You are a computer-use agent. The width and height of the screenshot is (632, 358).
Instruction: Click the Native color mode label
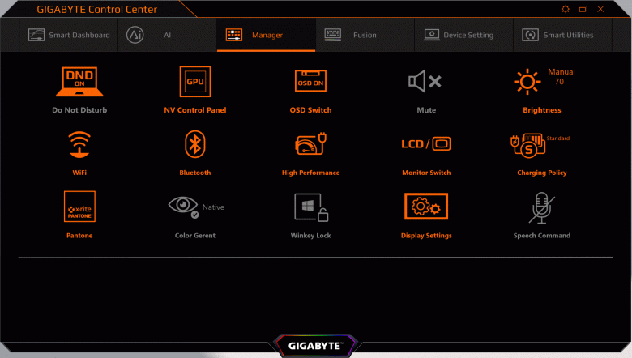point(213,207)
